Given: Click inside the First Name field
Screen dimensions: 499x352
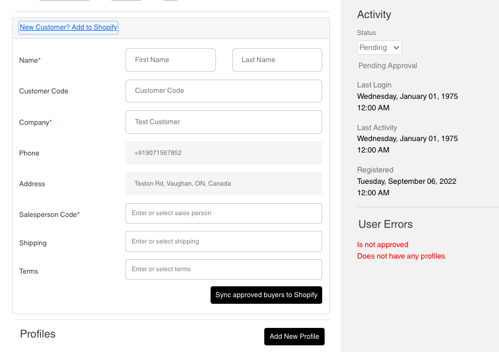Looking at the screenshot, I should 170,60.
